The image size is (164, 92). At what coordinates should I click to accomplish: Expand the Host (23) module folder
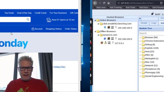(140, 52)
